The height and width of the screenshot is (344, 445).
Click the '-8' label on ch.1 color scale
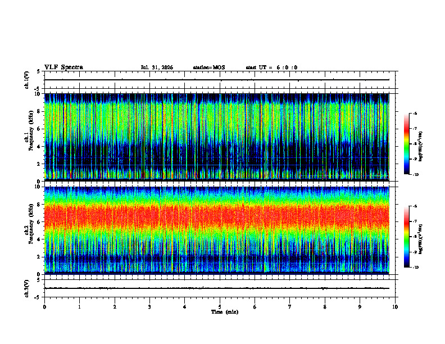pyautogui.click(x=415, y=144)
